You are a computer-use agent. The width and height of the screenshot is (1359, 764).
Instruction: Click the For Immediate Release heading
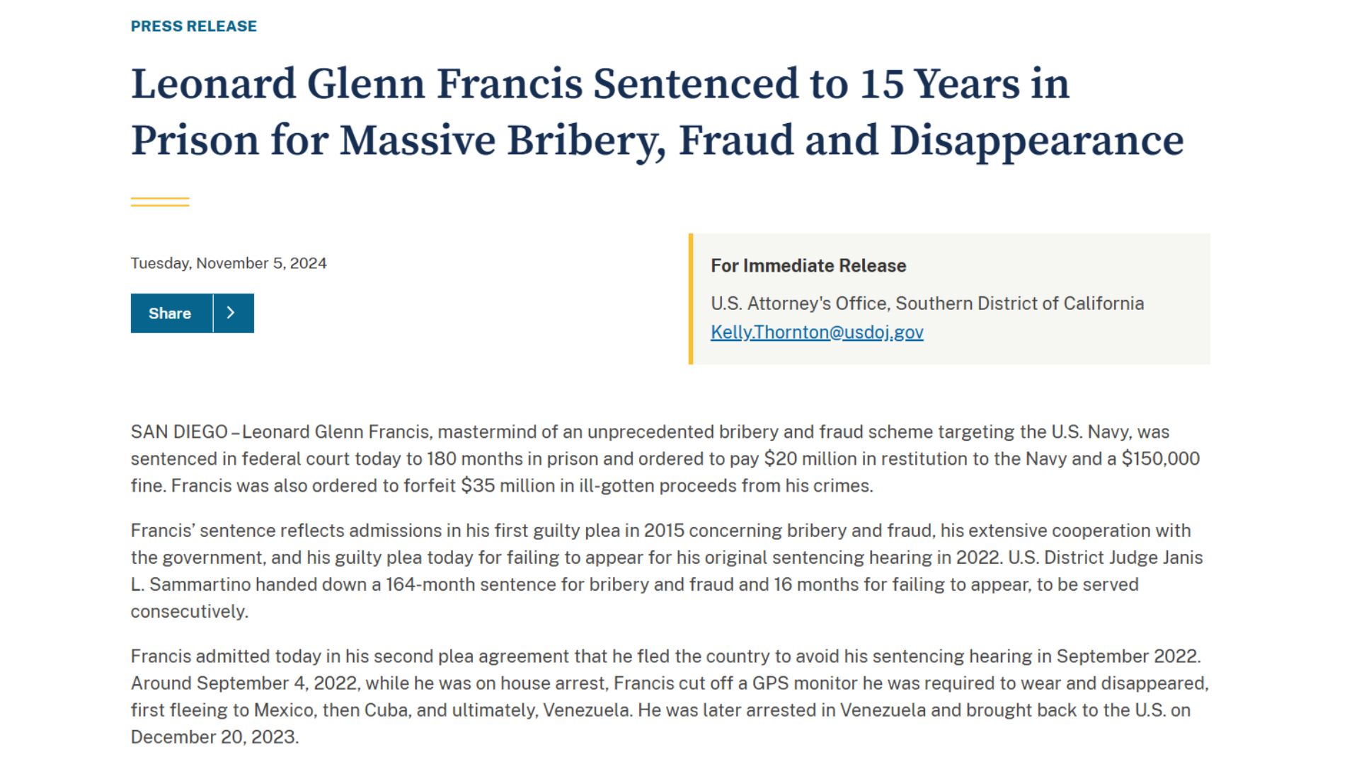808,266
